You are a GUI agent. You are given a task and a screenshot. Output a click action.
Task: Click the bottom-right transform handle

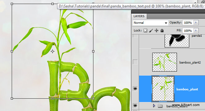pyautogui.click(x=93, y=98)
